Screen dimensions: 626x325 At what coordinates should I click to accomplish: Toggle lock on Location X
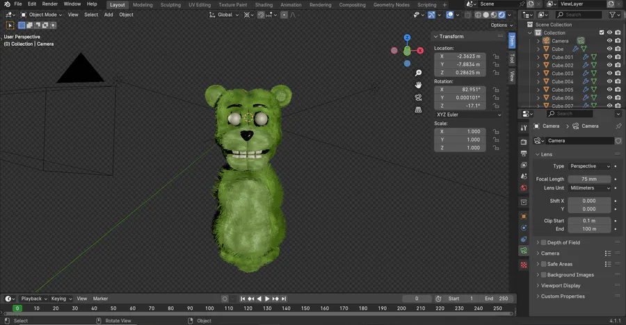(496, 57)
